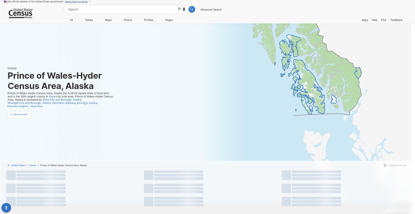415x214 pixels.
Task: Click the Help link
Action: (x=375, y=20)
